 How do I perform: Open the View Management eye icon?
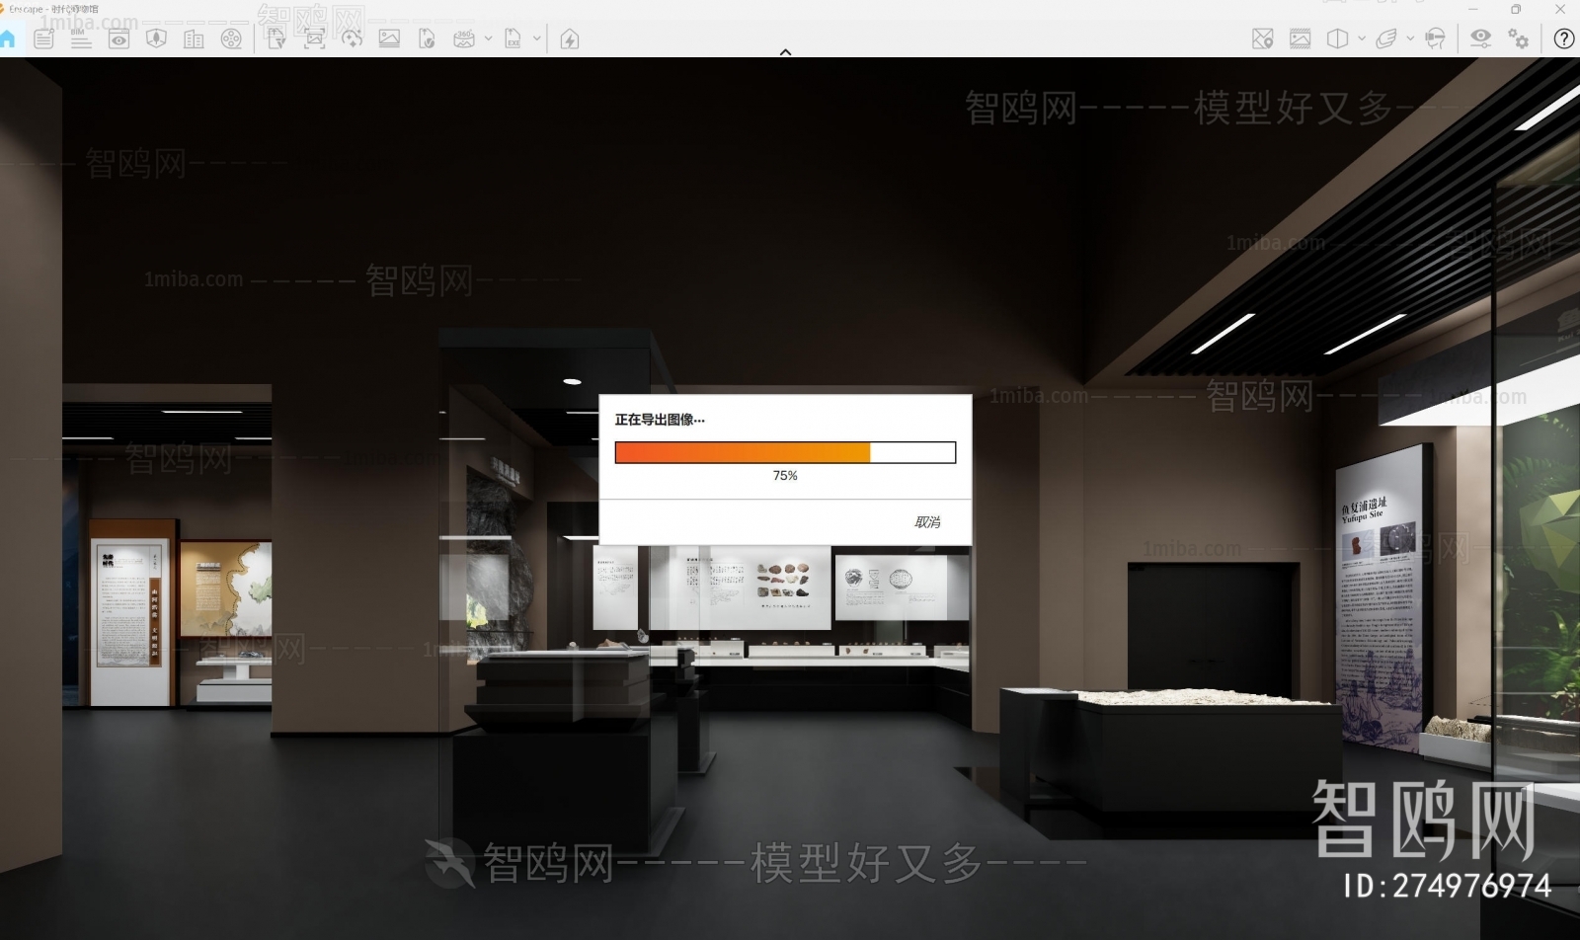pos(118,39)
